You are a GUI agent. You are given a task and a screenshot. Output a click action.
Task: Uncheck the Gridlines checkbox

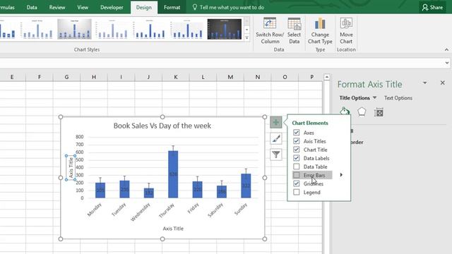[297, 183]
